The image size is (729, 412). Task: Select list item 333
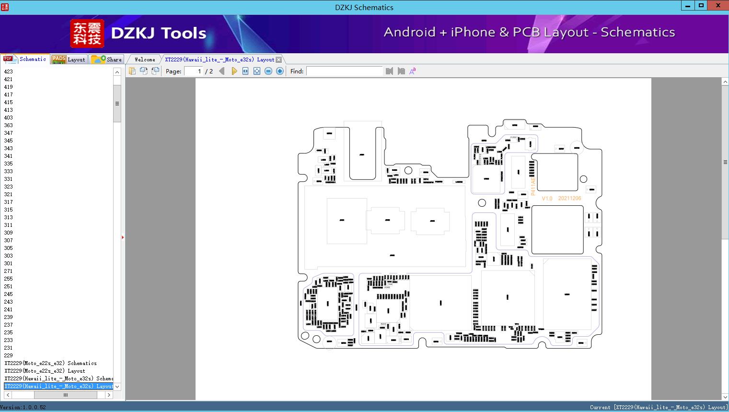pos(9,171)
